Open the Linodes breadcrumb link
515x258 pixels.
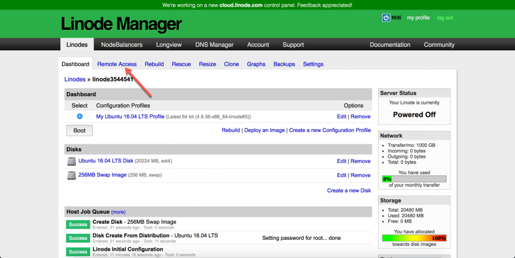pyautogui.click(x=75, y=79)
